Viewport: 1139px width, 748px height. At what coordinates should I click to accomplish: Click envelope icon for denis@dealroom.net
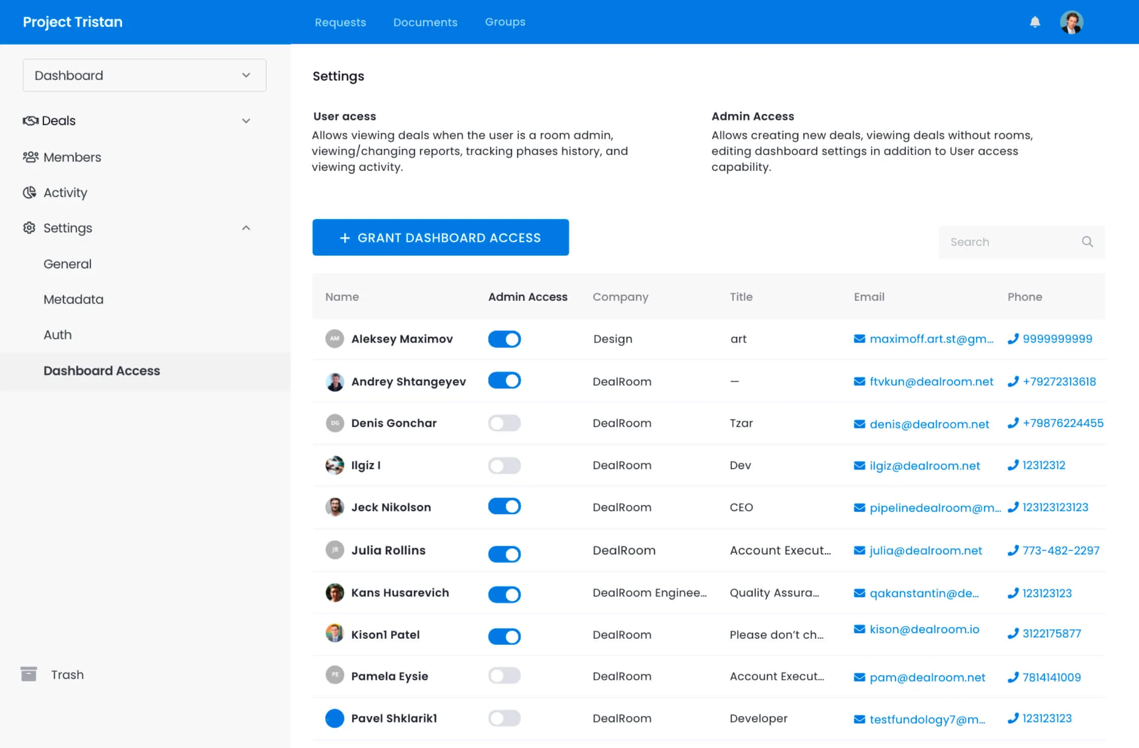[859, 424]
